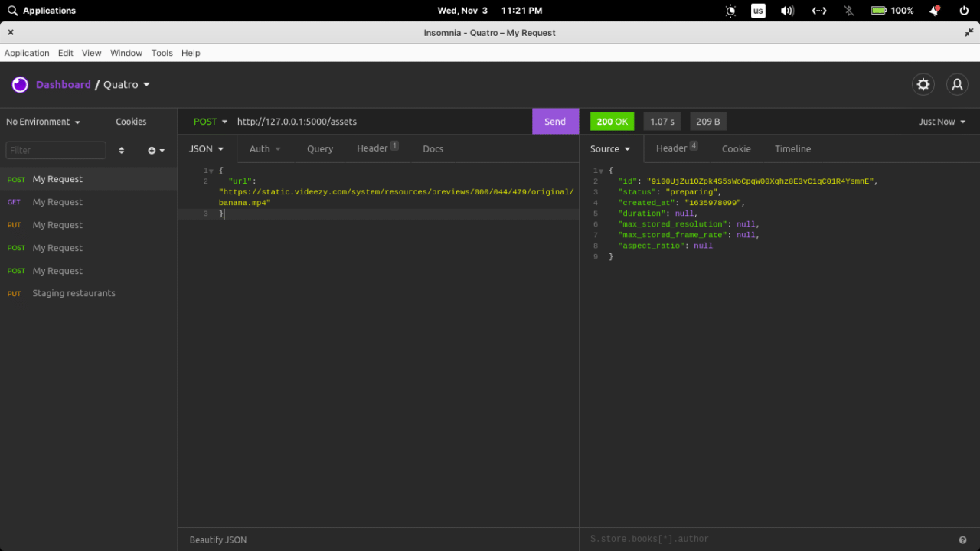Screen dimensions: 980x551
Task: Open the power session icon
Action: [964, 11]
